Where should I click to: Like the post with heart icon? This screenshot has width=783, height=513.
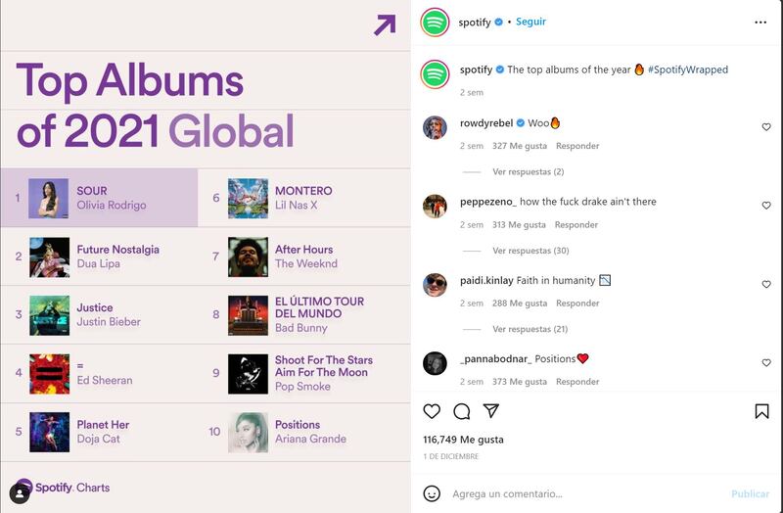click(x=432, y=411)
